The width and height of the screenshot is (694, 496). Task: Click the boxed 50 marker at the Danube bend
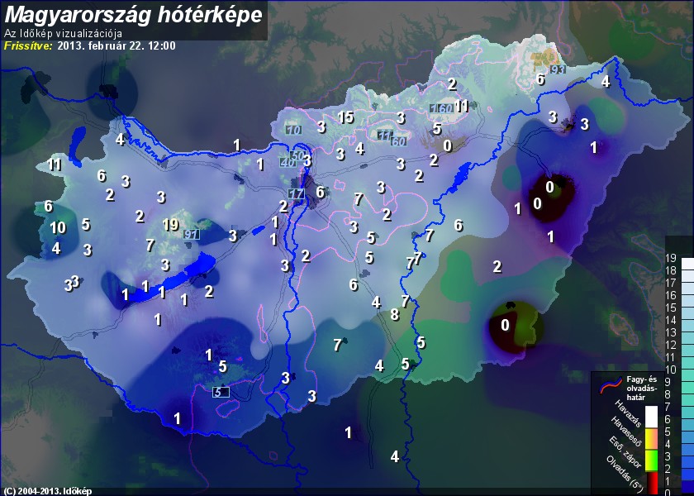[x=298, y=155]
